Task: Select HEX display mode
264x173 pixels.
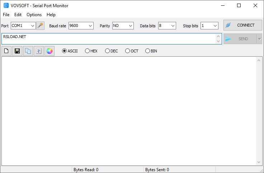Action: click(x=91, y=51)
